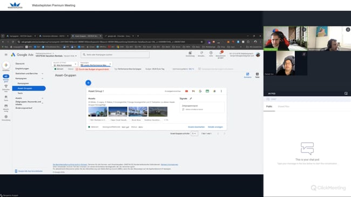This screenshot has width=351, height=197.
Task: Open the Kampagnen icon in left rail
Action: click(6, 76)
